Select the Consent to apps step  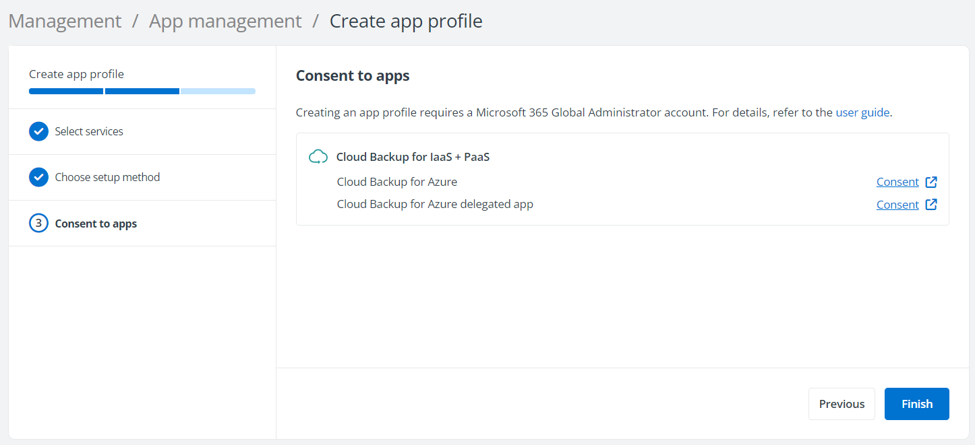[x=94, y=223]
